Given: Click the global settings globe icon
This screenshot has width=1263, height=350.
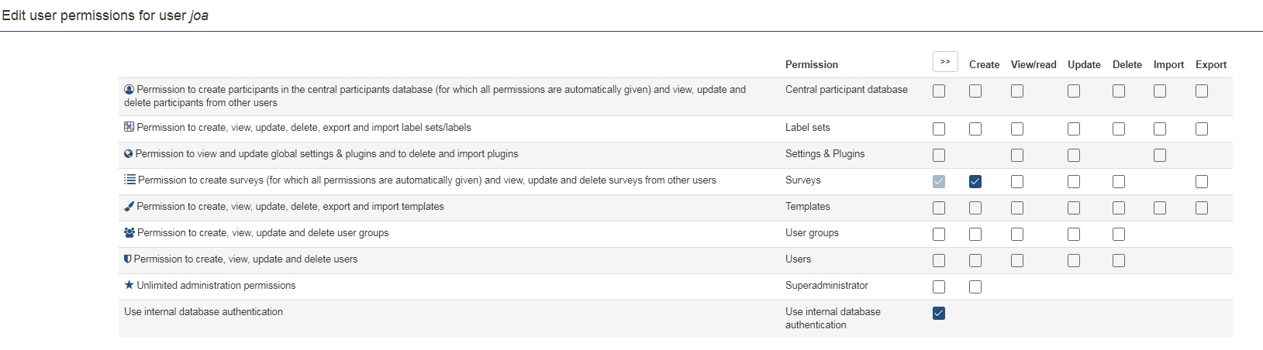Looking at the screenshot, I should [x=129, y=154].
